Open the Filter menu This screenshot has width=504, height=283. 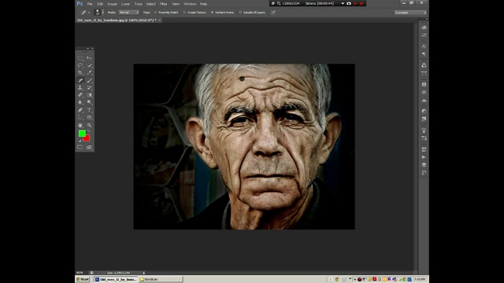click(164, 4)
